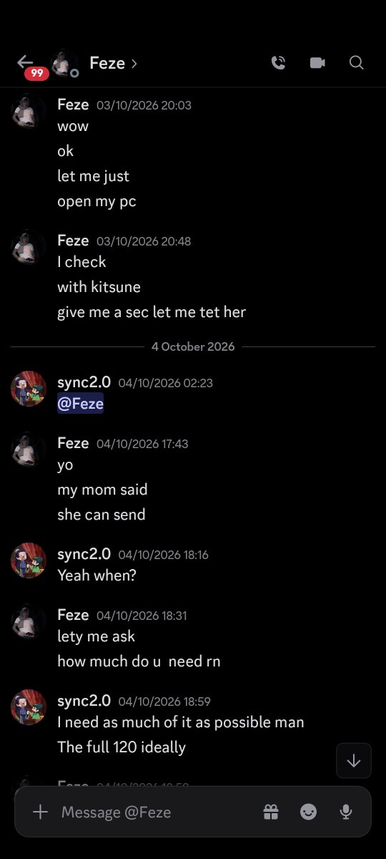Open search in this conversation
Screen dimensions: 386x859
tap(357, 63)
